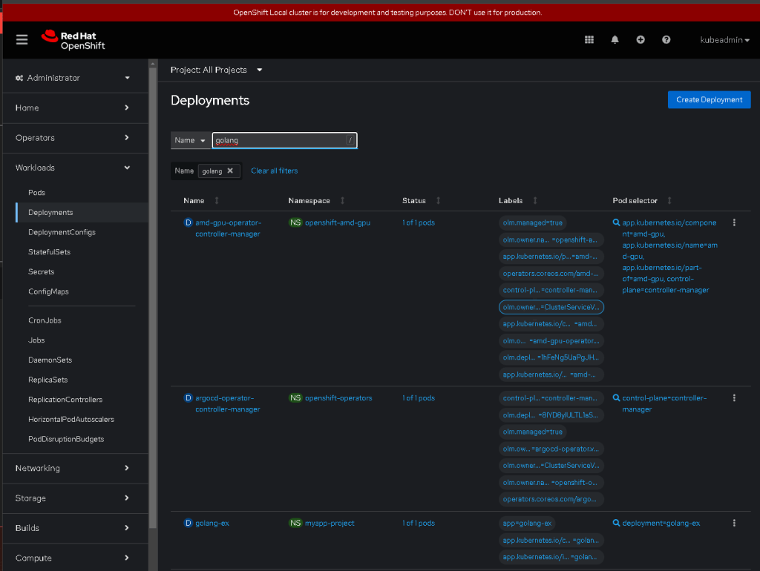Toggle the hamburger navigation menu

click(x=22, y=40)
